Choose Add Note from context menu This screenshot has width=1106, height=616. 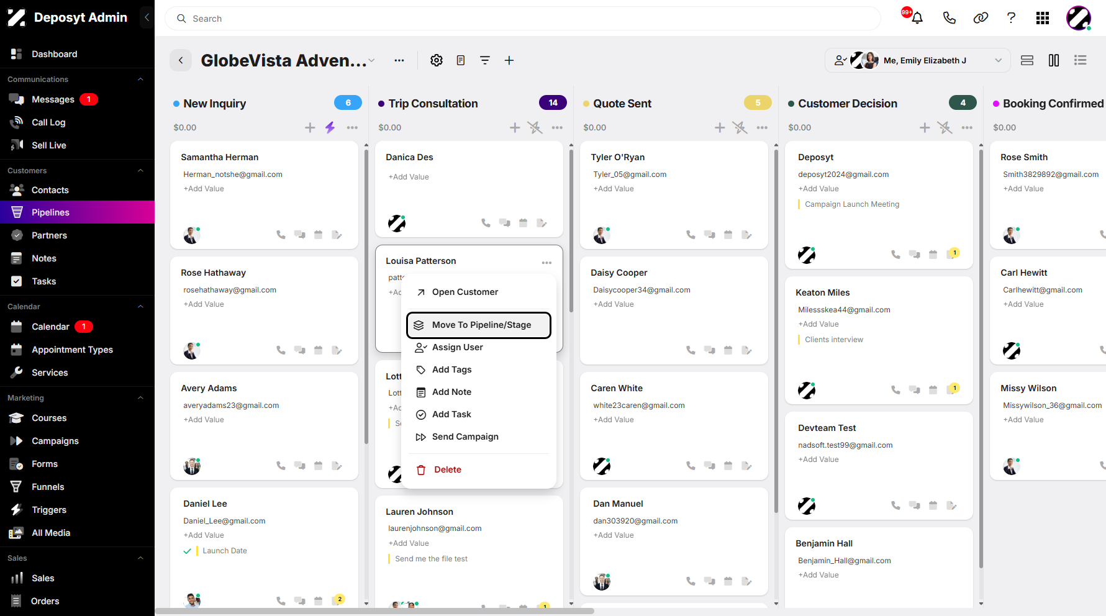[x=478, y=392]
